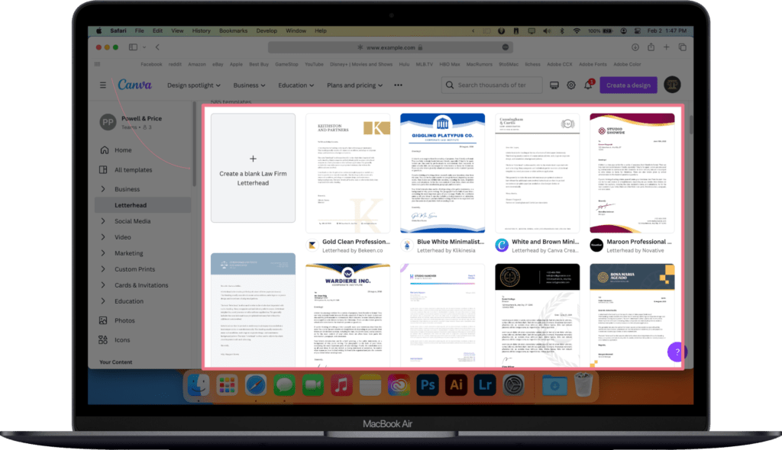This screenshot has width=782, height=450.
Task: Expand the Business dropdown in header
Action: tap(249, 85)
